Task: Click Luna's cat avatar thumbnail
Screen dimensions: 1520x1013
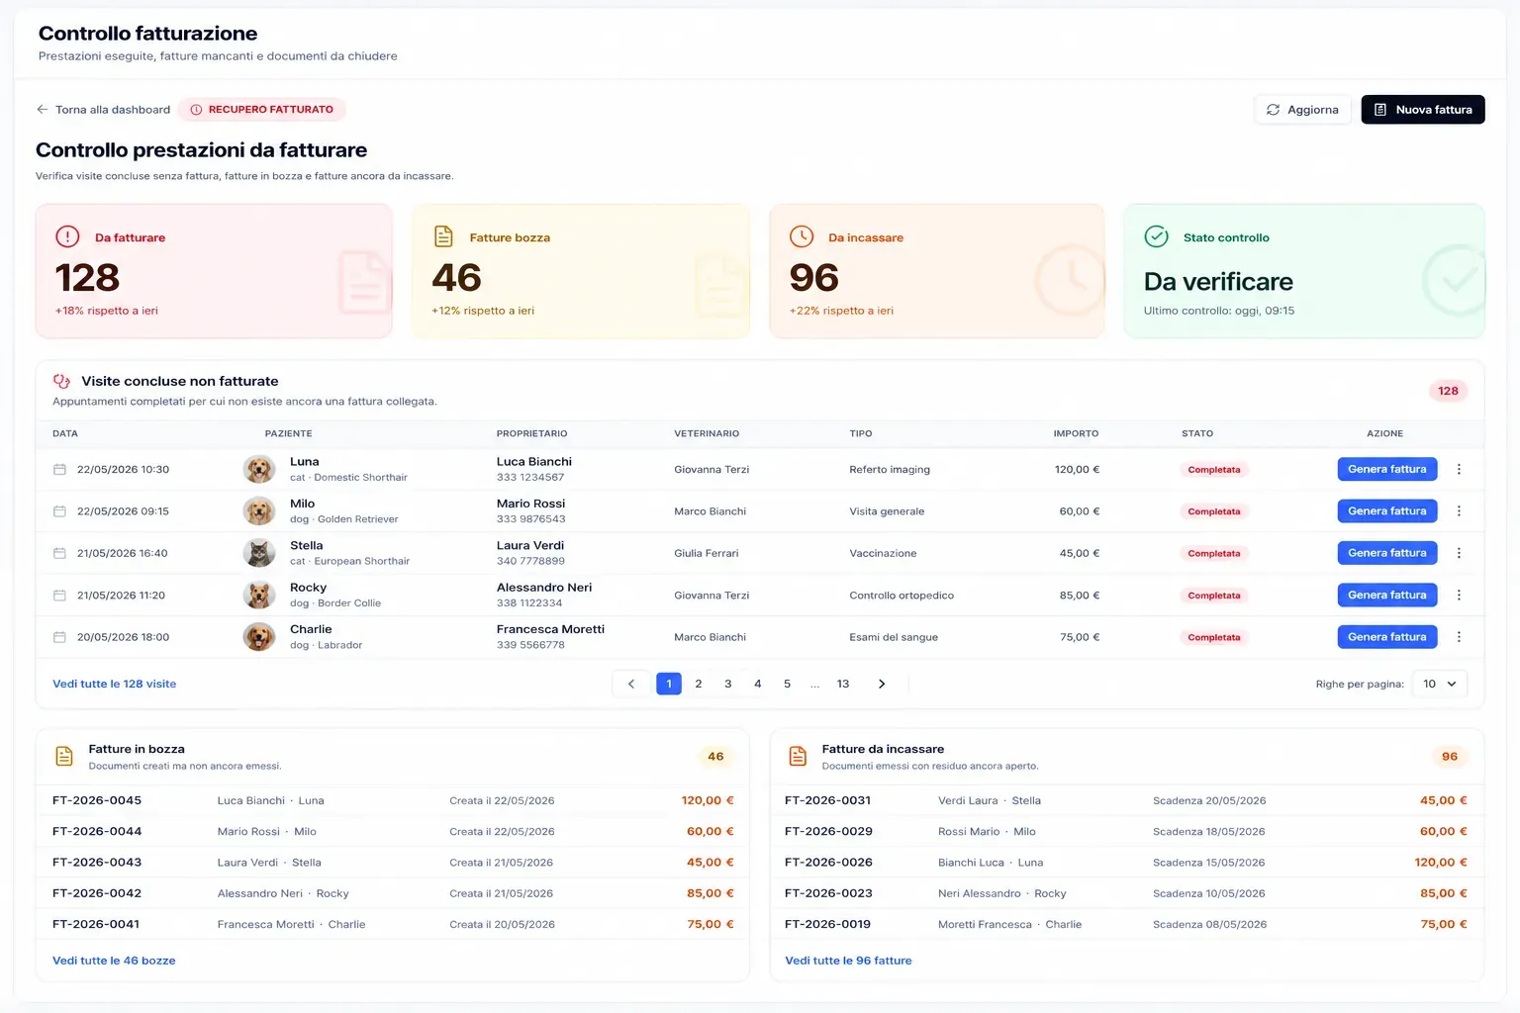Action: click(259, 469)
